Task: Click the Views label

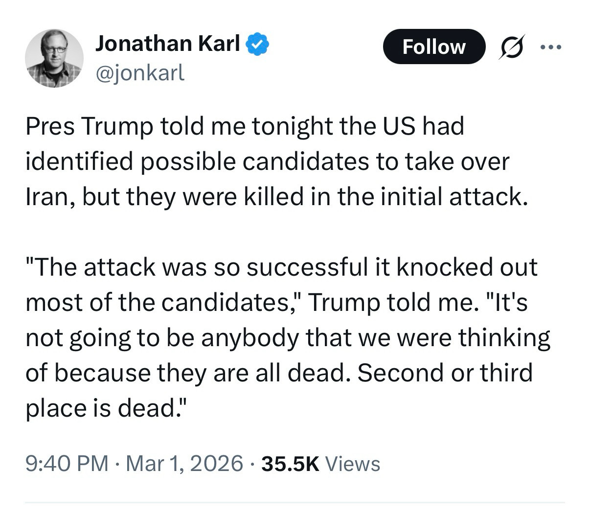Action: 352,463
